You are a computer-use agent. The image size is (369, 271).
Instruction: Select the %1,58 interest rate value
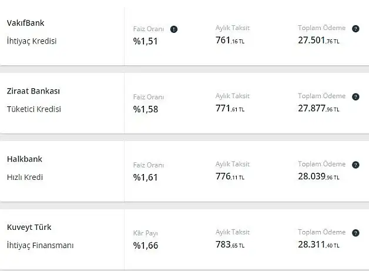[146, 109]
